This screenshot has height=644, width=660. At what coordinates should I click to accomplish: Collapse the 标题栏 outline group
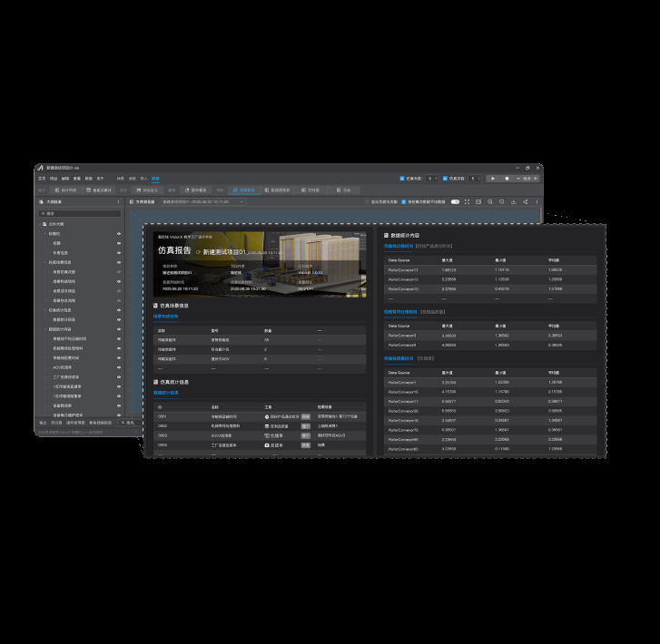pos(45,233)
